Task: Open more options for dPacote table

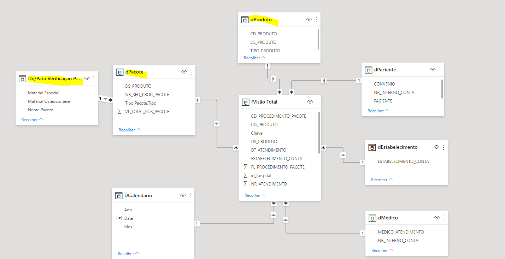Action: tap(191, 72)
